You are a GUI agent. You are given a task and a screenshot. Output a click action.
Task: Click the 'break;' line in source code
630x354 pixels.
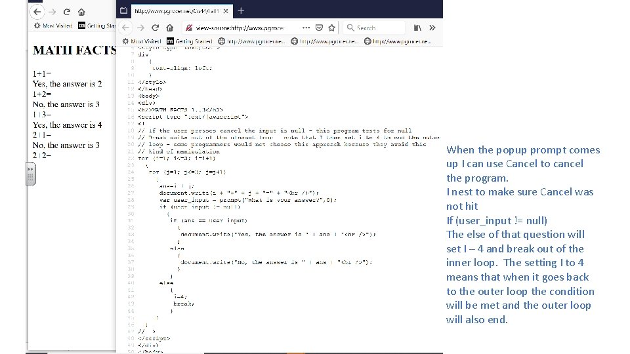[x=184, y=304]
